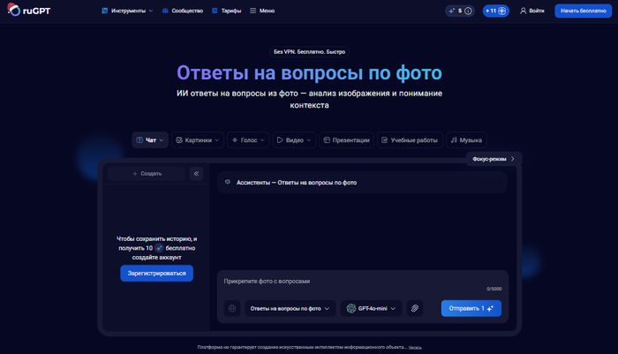Click the paperclip attach file icon
The width and height of the screenshot is (618, 354).
(415, 308)
